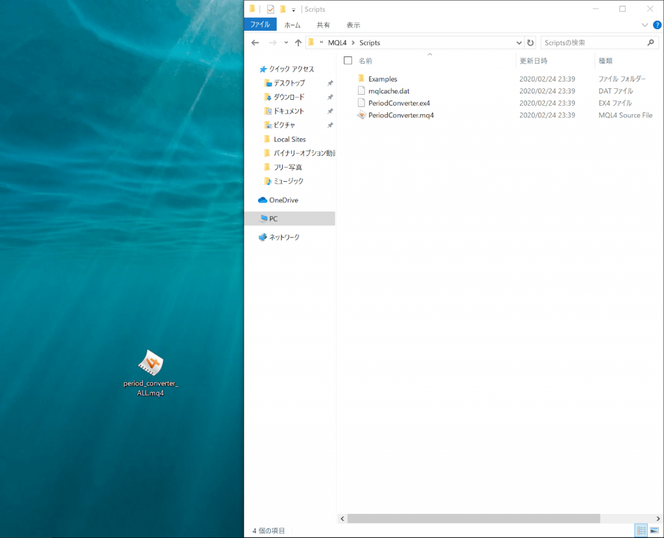Image resolution: width=664 pixels, height=538 pixels.
Task: Open the ファイル ribbon tab
Action: click(x=260, y=25)
